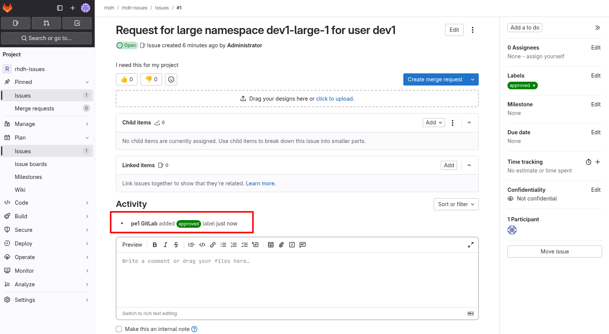Click the Create merge request button
Viewport: 609px width, 334px height.
click(x=435, y=79)
